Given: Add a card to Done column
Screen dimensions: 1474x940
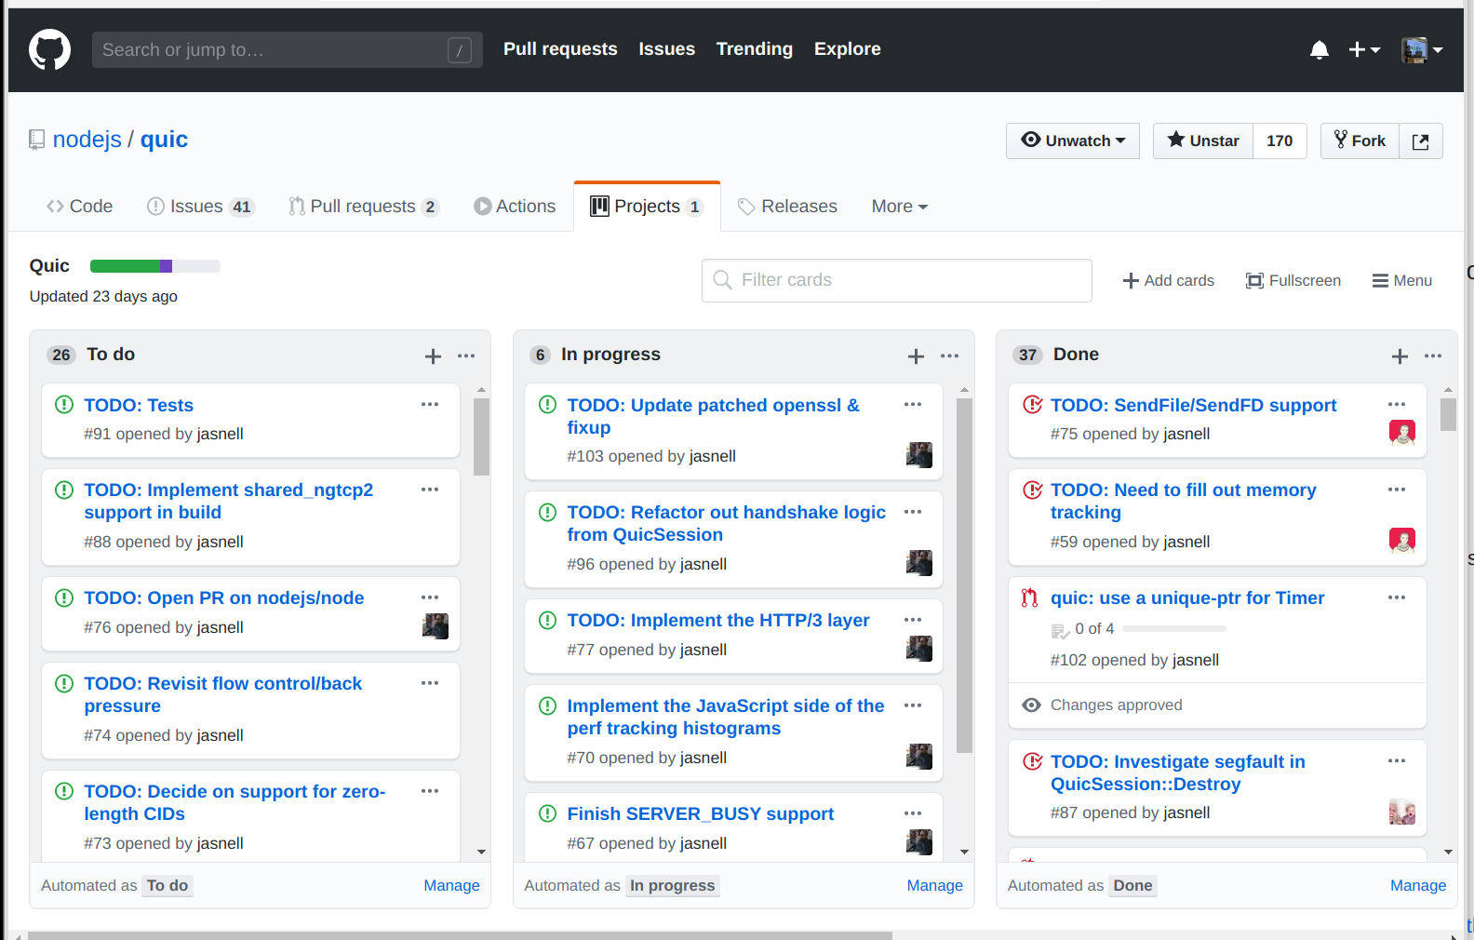Looking at the screenshot, I should 1400,356.
